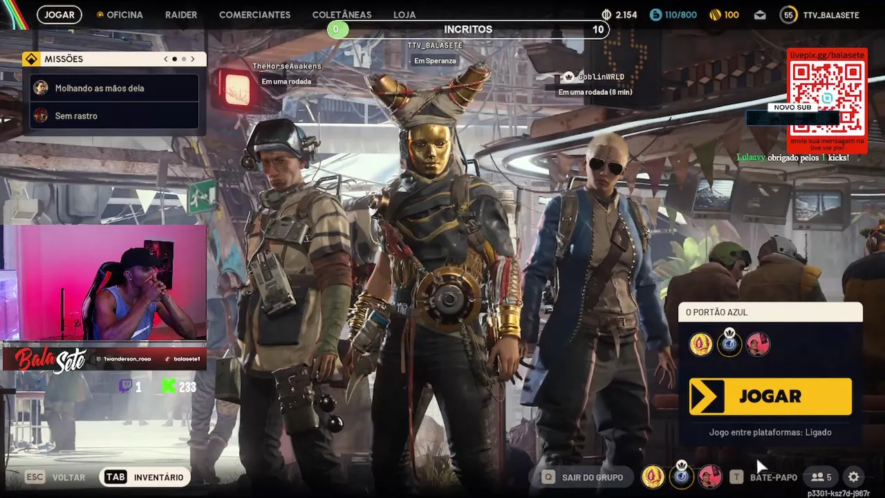Click the pink avatar in bottom bar
The height and width of the screenshot is (498, 885).
710,476
